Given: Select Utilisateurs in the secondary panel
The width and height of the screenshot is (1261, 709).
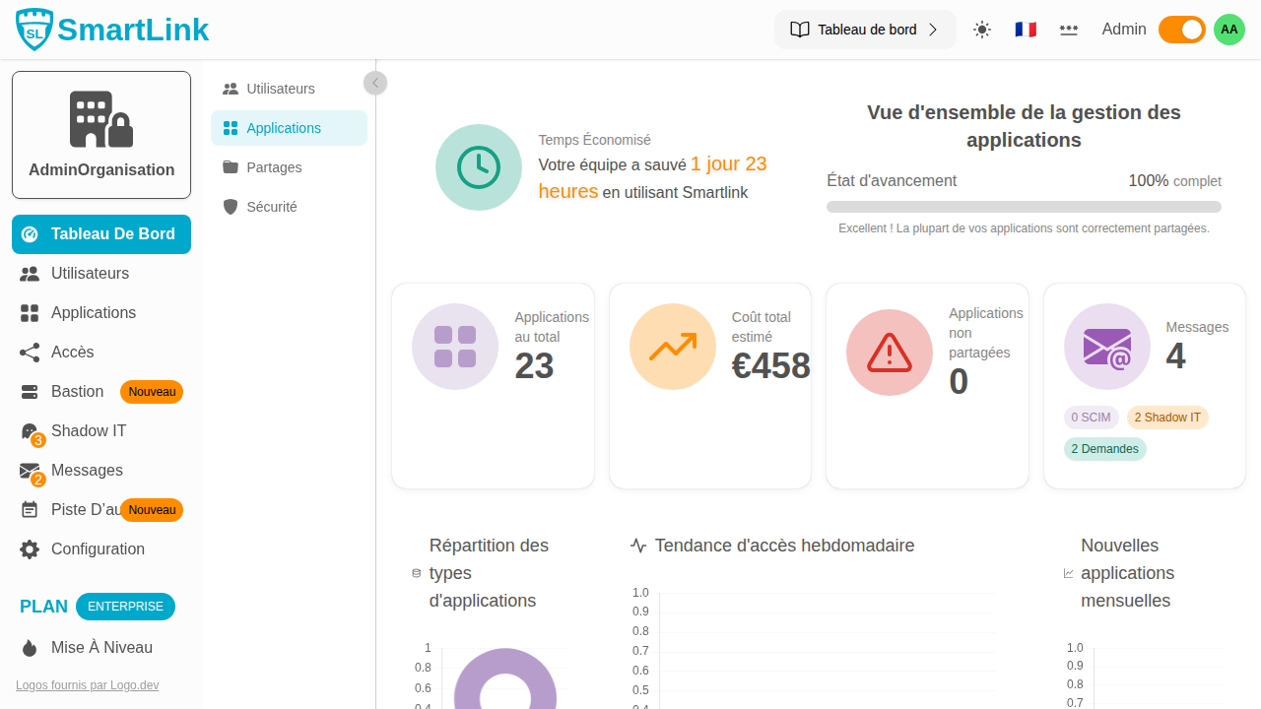Looking at the screenshot, I should coord(279,89).
